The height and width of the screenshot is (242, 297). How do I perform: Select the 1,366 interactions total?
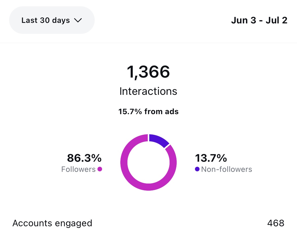(148, 72)
